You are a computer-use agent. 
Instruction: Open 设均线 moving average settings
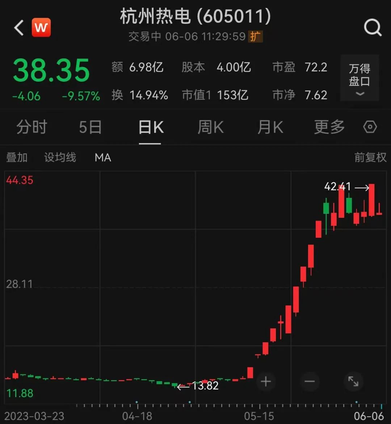(60, 157)
